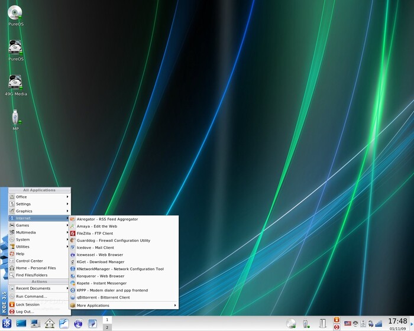Click the MP USB device desktop icon
Viewport: 414px width, 331px height.
pos(15,117)
